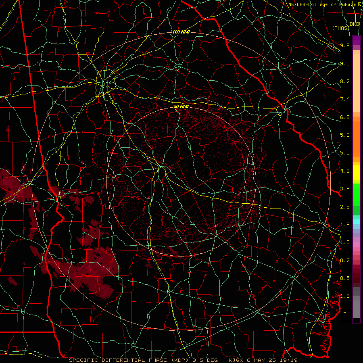Click the 1.8 scale value

pos(345,225)
